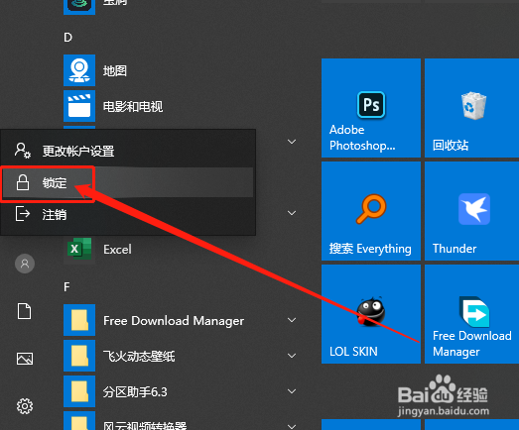Click the Free Download Manager folder icon

coord(79,320)
